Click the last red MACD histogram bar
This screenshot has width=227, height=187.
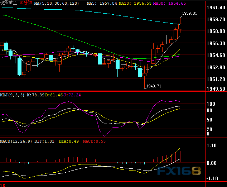(x=180, y=157)
